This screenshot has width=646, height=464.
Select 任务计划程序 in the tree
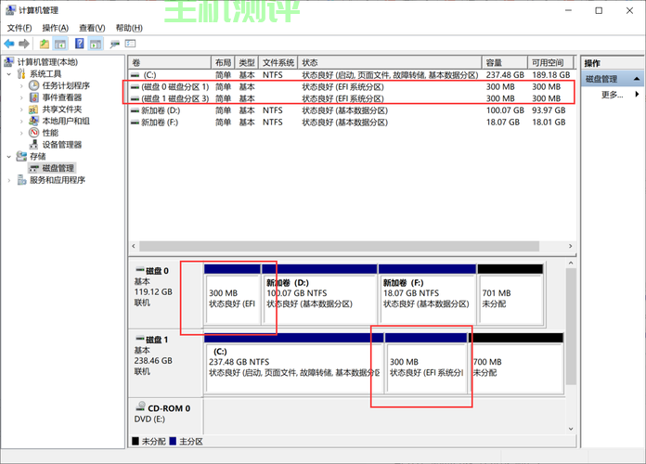coord(65,85)
